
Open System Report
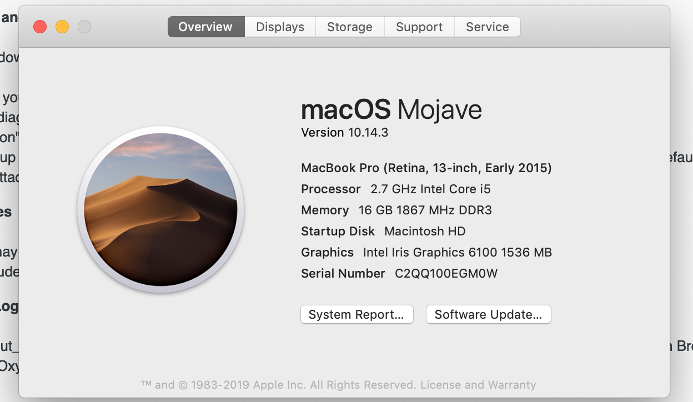pyautogui.click(x=356, y=314)
